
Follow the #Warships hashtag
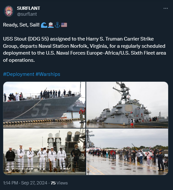point(48,74)
